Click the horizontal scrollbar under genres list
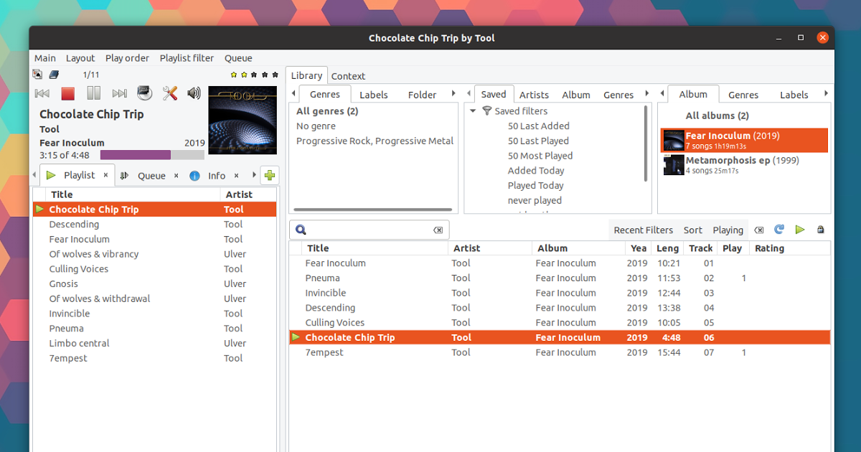Screen dimensions: 861x452 (373, 209)
